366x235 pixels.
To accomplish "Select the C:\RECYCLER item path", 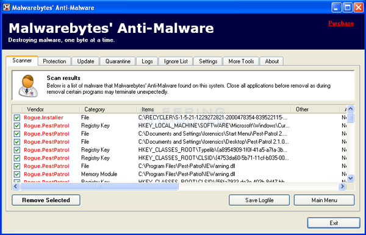I will pyautogui.click(x=213, y=118).
